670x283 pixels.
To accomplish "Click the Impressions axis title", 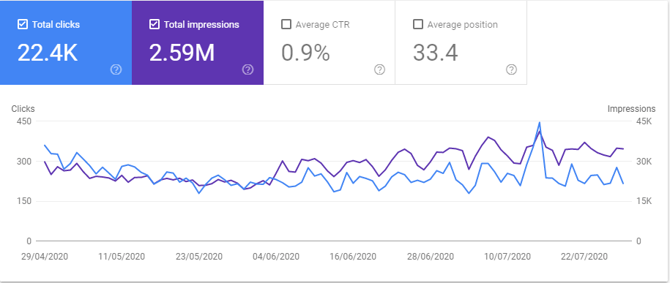I will pos(631,109).
